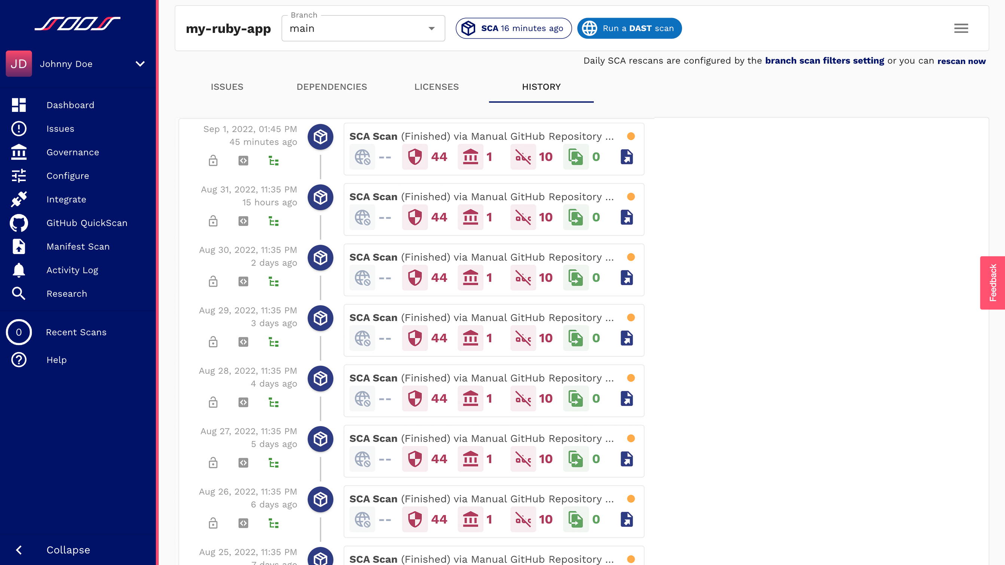View the Activity Log bell

(19, 270)
